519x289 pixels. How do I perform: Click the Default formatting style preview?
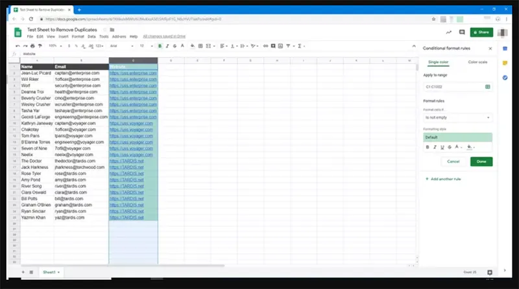[x=457, y=137]
